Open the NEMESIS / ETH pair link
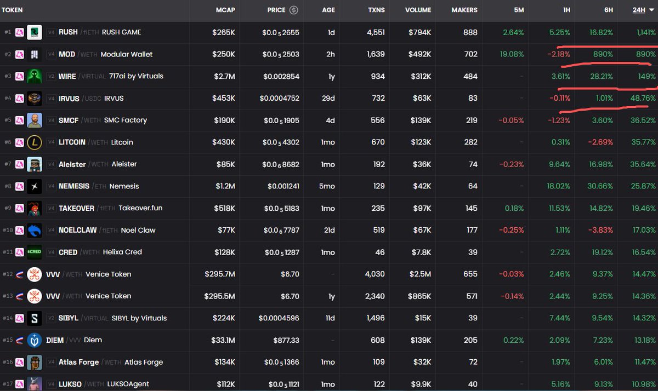 [x=83, y=186]
